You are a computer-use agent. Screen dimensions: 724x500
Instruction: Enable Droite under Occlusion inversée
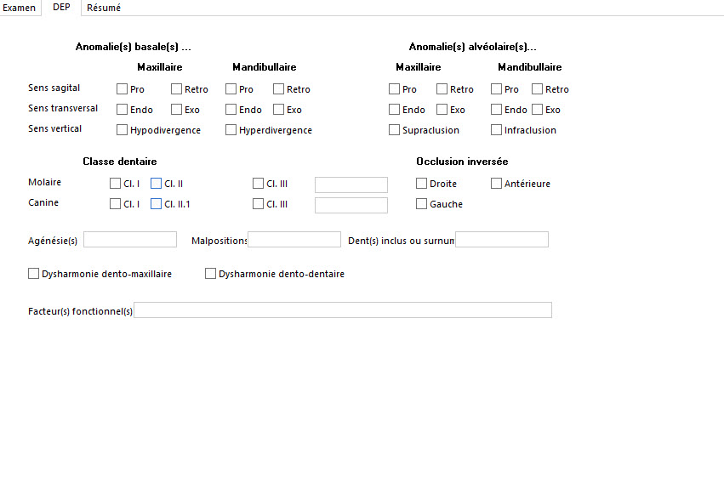(421, 182)
